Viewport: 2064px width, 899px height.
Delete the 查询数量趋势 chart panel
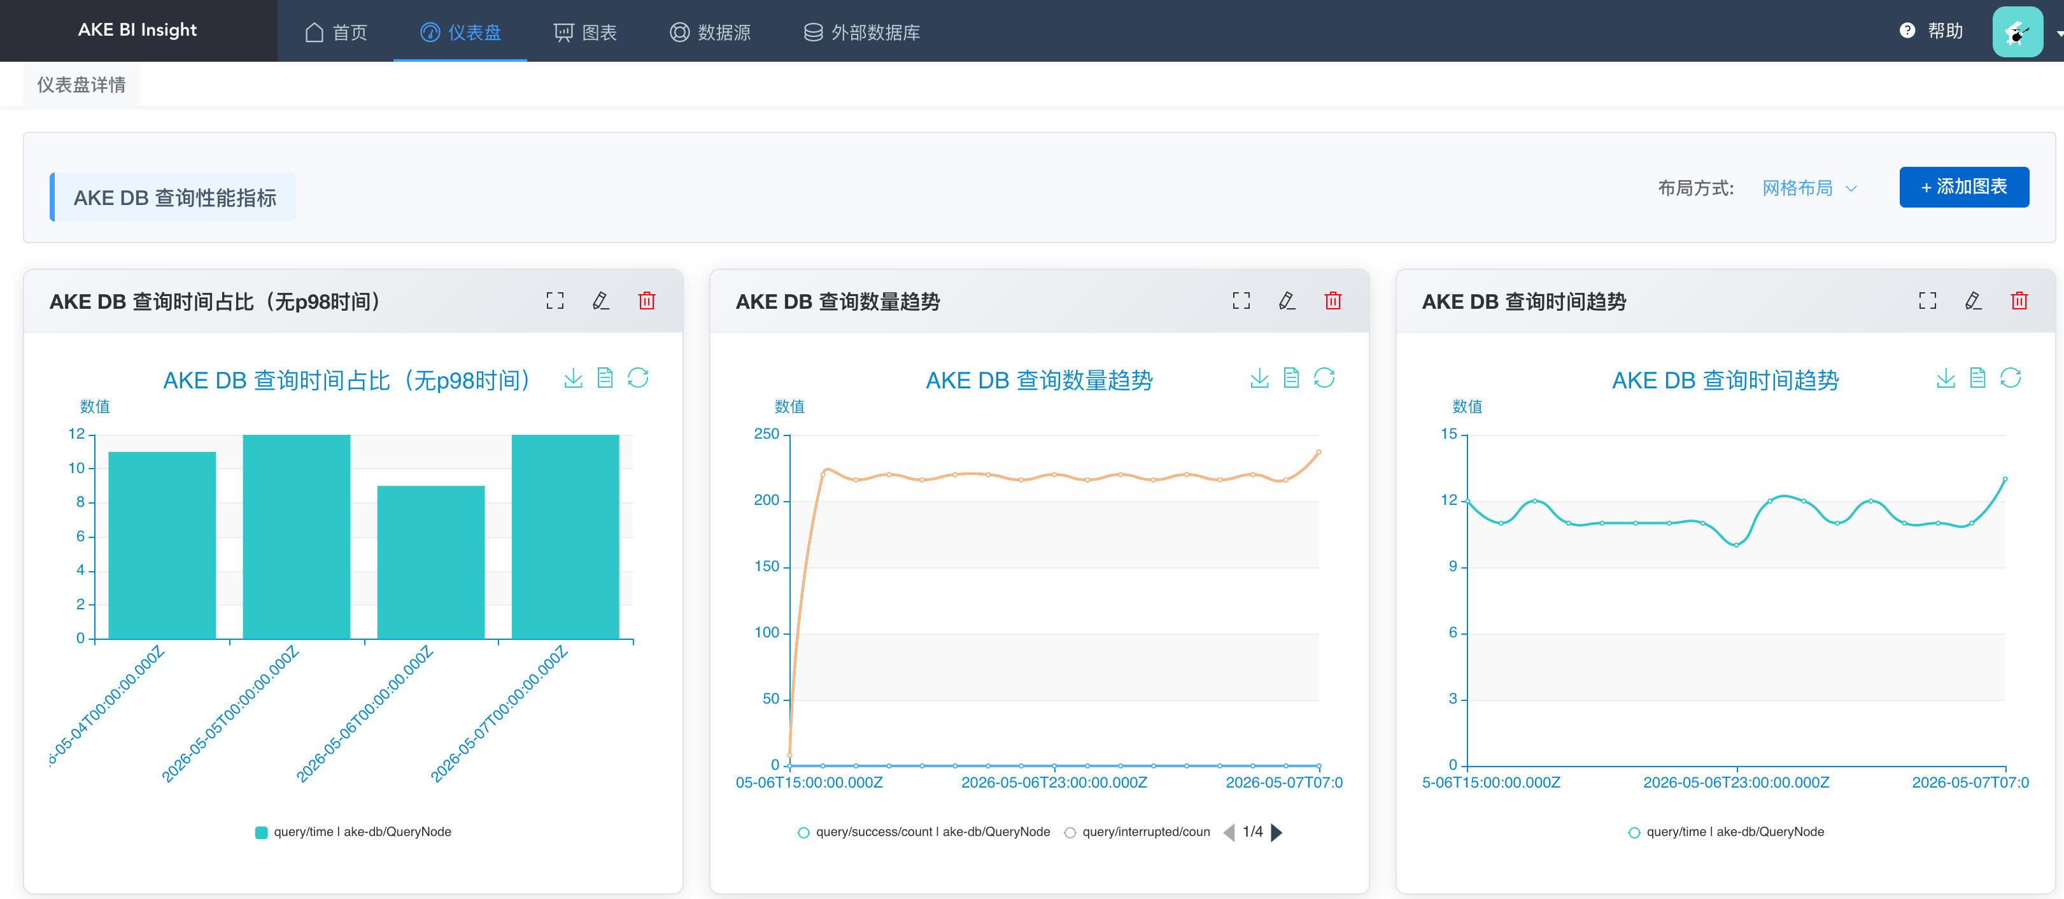click(x=1333, y=301)
